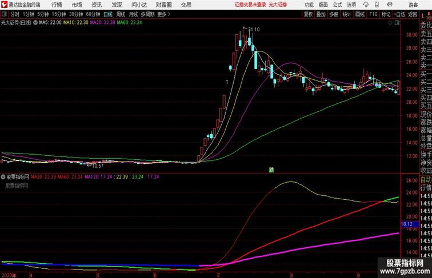Image resolution: width=432 pixels, height=278 pixels.
Task: Click the green MA60: 23.24 label
Action: (129, 23)
